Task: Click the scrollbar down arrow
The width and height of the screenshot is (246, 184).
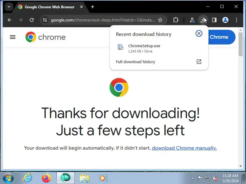Action: point(240,166)
